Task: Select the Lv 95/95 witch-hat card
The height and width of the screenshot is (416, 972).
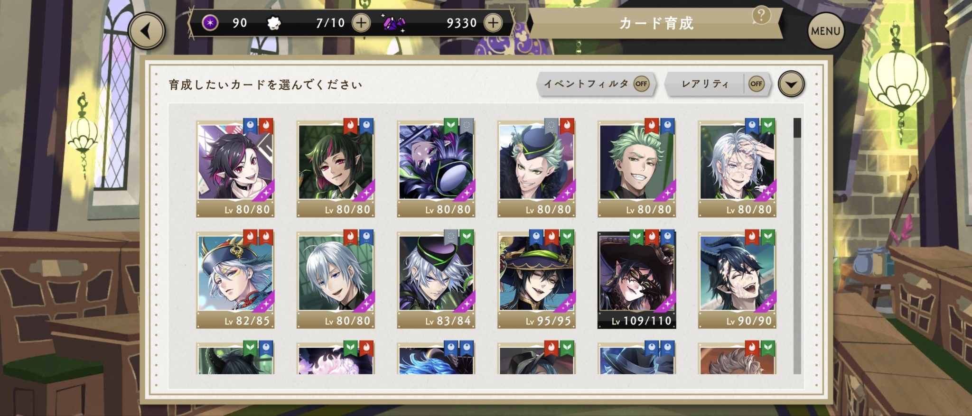Action: tap(536, 280)
